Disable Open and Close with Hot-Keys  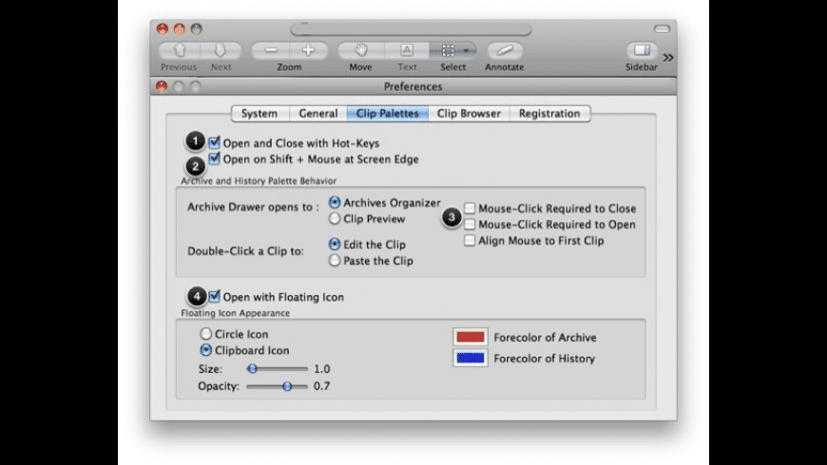(x=215, y=143)
